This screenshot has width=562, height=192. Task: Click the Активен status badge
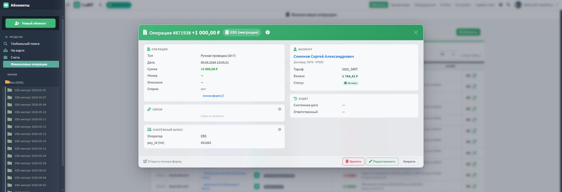(x=350, y=83)
